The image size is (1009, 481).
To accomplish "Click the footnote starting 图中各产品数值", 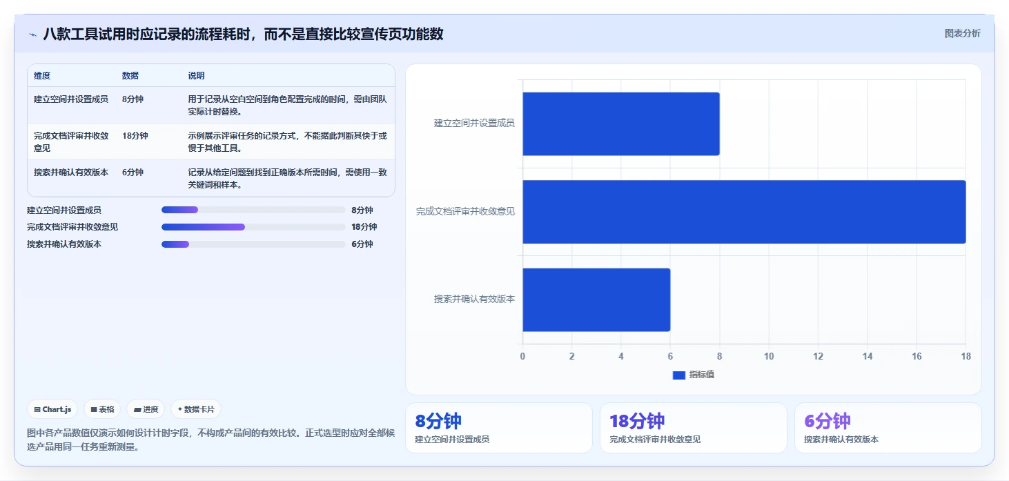I will (210, 440).
